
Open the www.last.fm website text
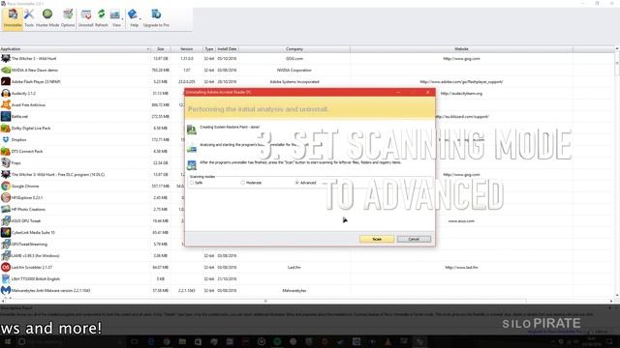coord(461,267)
